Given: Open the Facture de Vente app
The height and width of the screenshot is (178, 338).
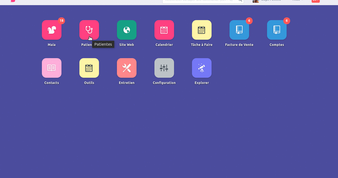Looking at the screenshot, I should point(239,30).
